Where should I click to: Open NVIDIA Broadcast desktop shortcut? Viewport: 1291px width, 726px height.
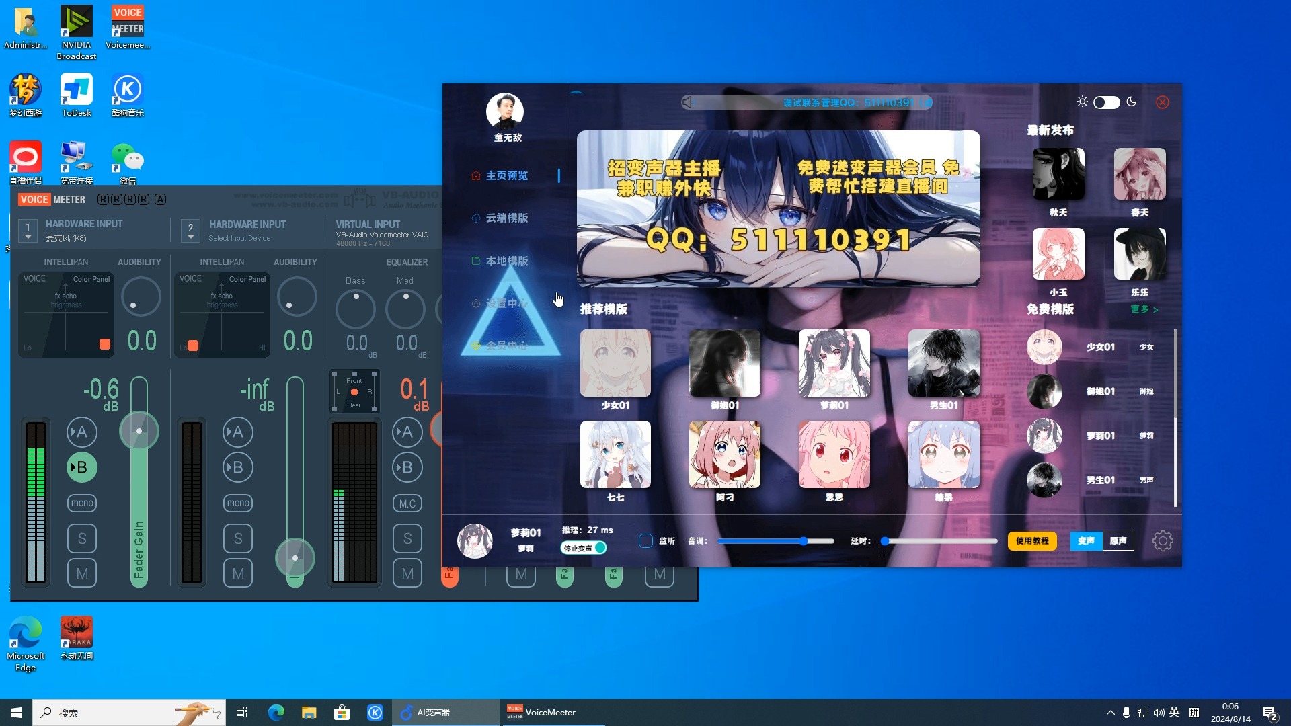pyautogui.click(x=77, y=32)
